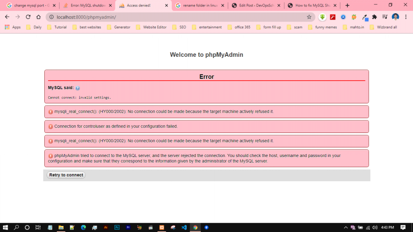413x232 pixels.
Task: Click the green download arrow extension
Action: click(322, 17)
